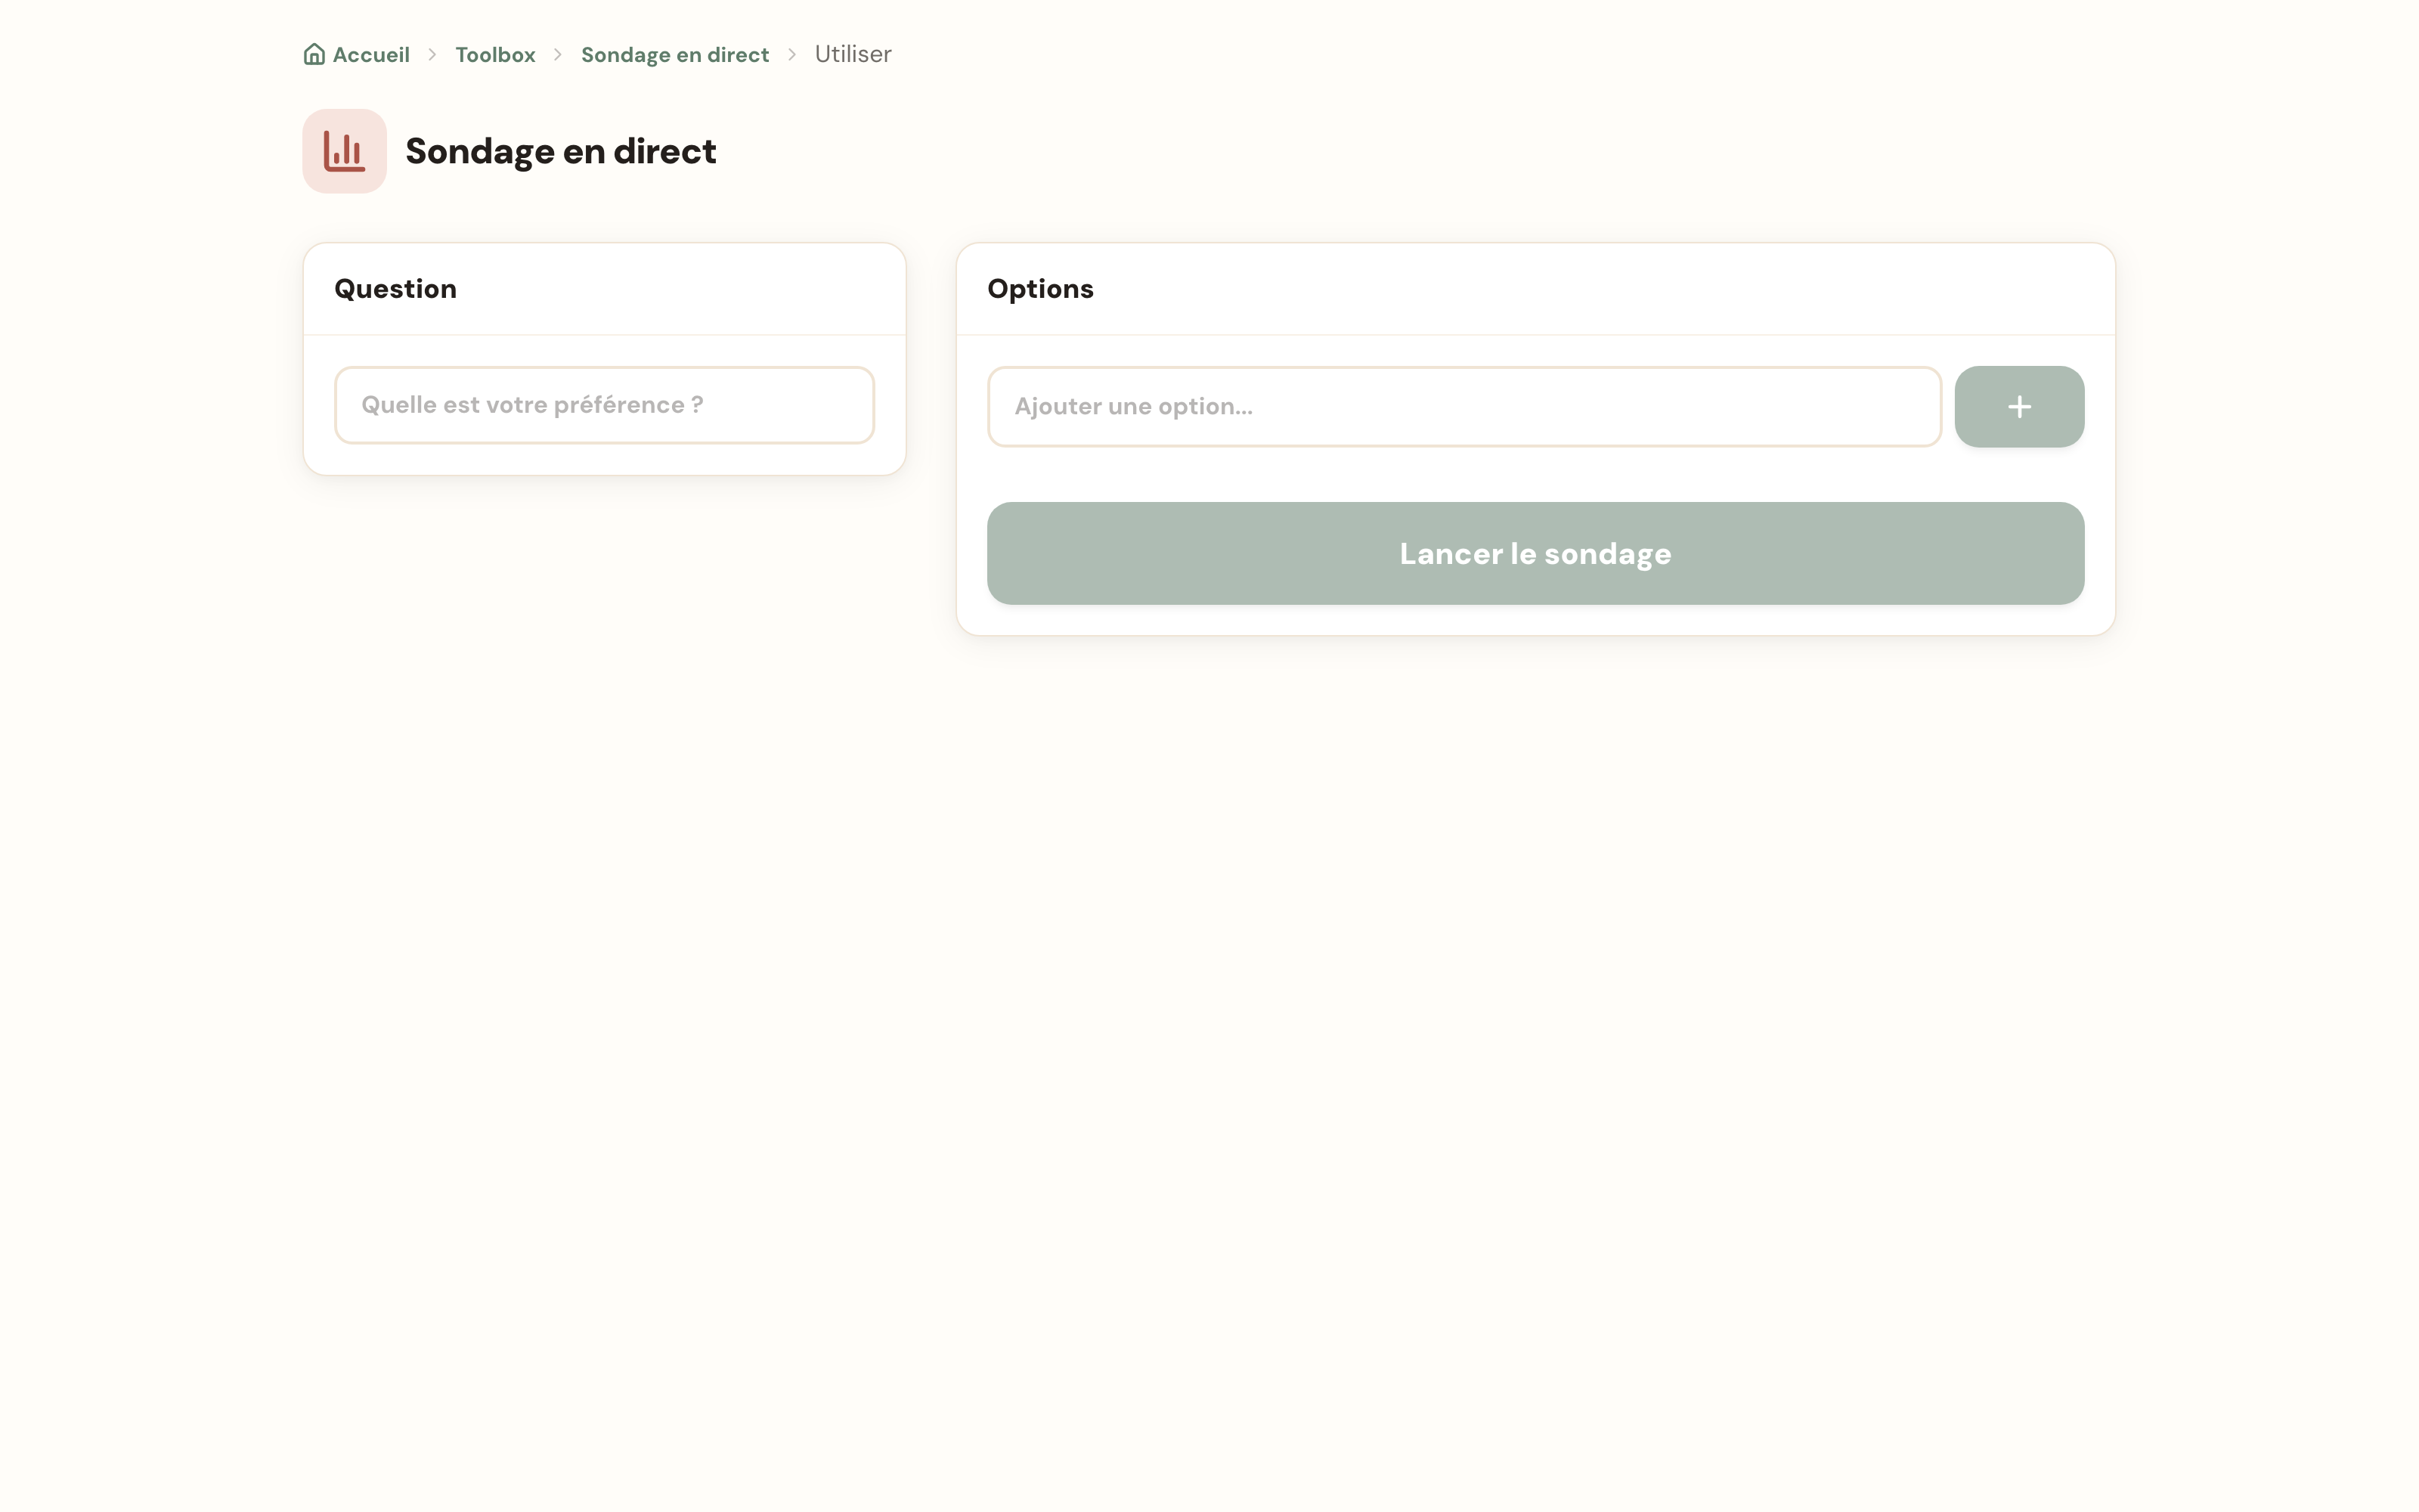
Task: Click the plus icon to add option
Action: pos(2019,407)
